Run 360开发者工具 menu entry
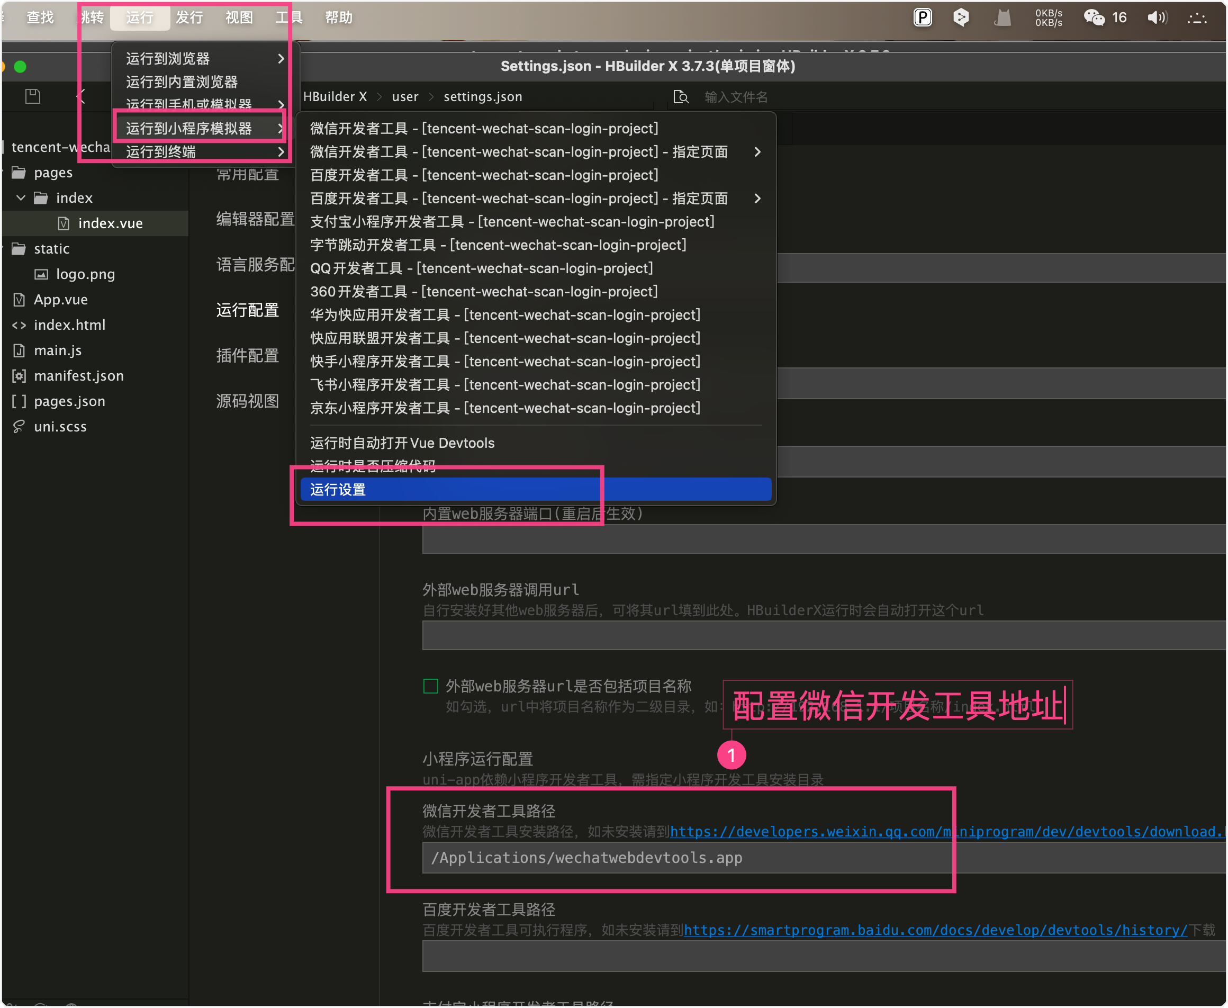Viewport: 1228px width, 1008px height. click(536, 292)
